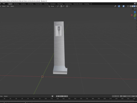Switch to the Modeling workspace tab
This screenshot has width=137, height=103.
pyautogui.click(x=16, y=4)
